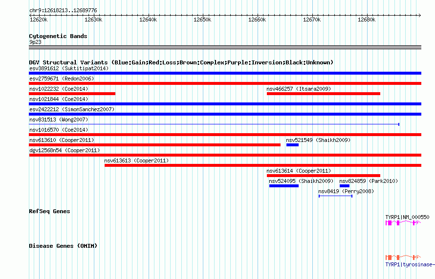Click the nsv613613 (Cooper2011) label
435x279 pixels.
point(136,160)
